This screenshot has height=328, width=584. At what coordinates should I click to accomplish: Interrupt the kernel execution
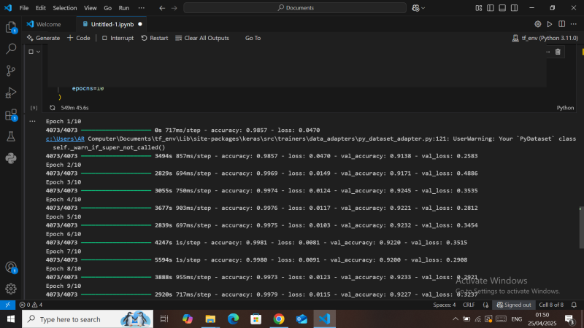(x=118, y=38)
